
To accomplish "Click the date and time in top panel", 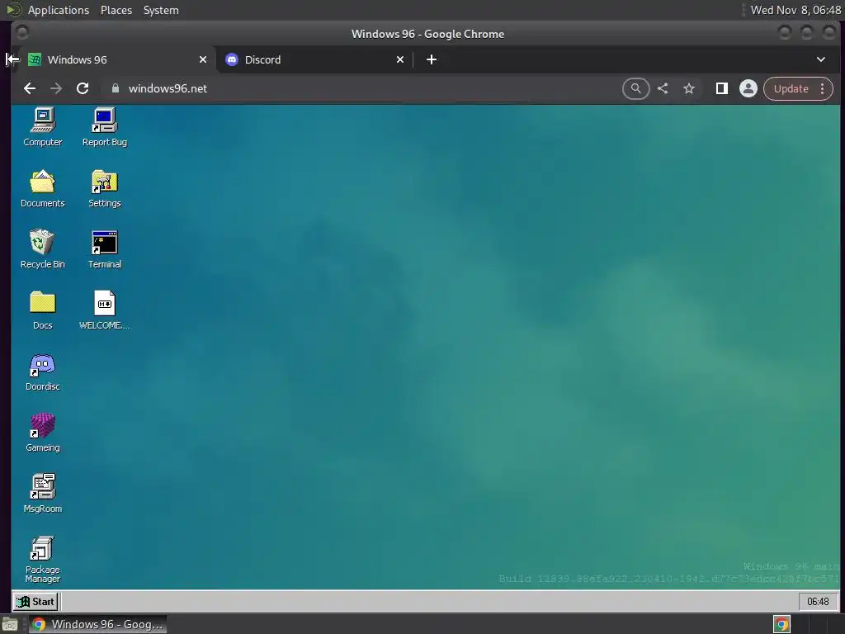I will pos(795,10).
